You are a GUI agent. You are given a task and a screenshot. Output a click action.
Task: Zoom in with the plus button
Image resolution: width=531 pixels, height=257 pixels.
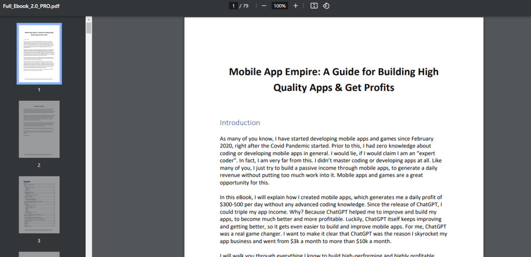point(295,6)
